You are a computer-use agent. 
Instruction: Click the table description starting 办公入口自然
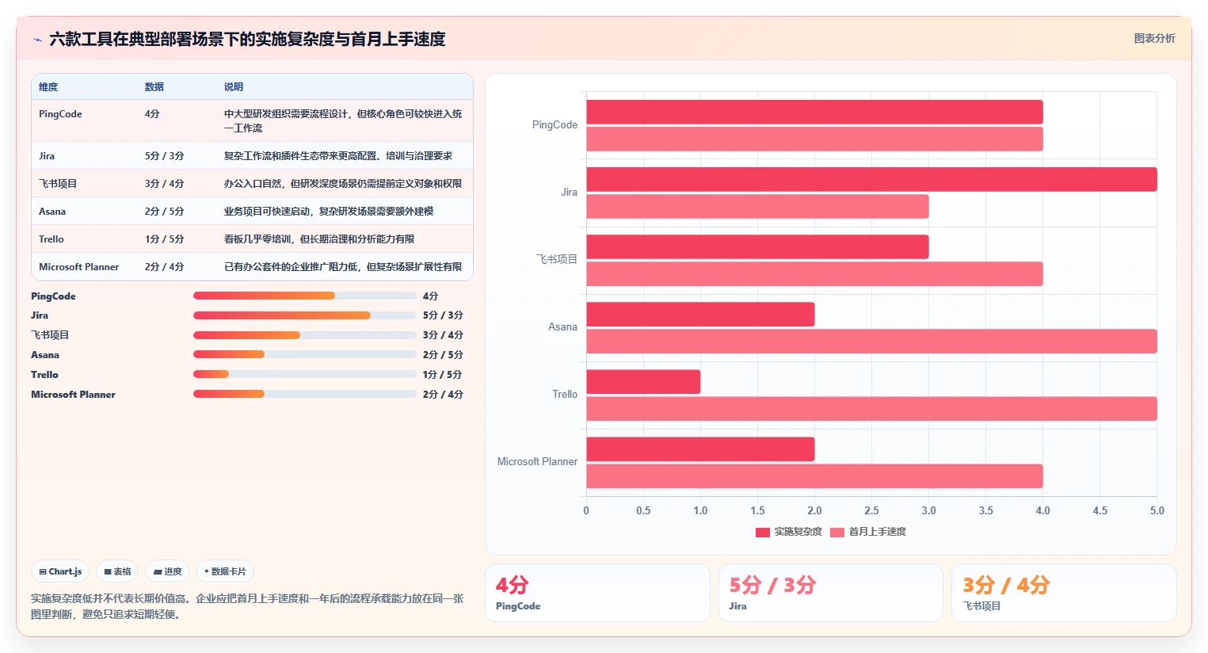click(x=343, y=184)
